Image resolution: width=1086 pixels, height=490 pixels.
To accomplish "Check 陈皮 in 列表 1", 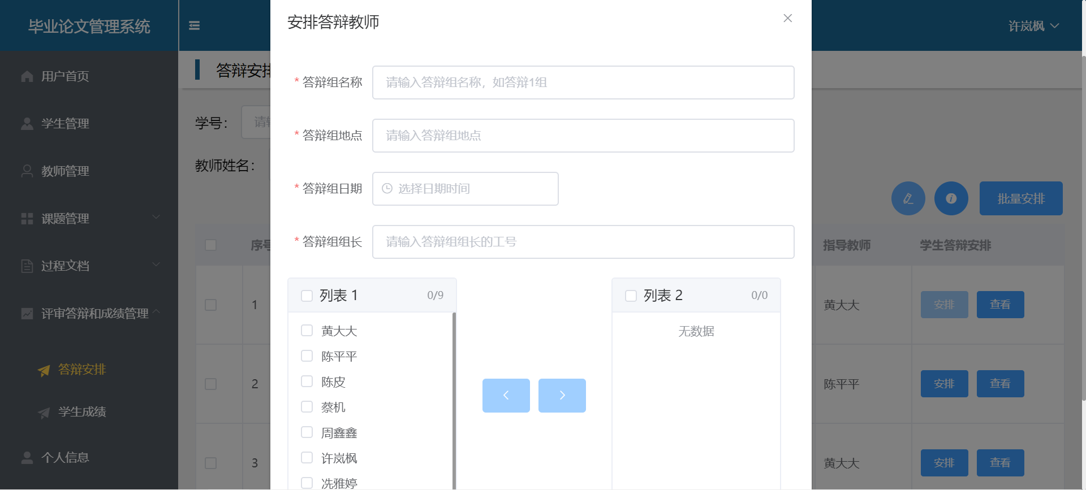I will [307, 381].
